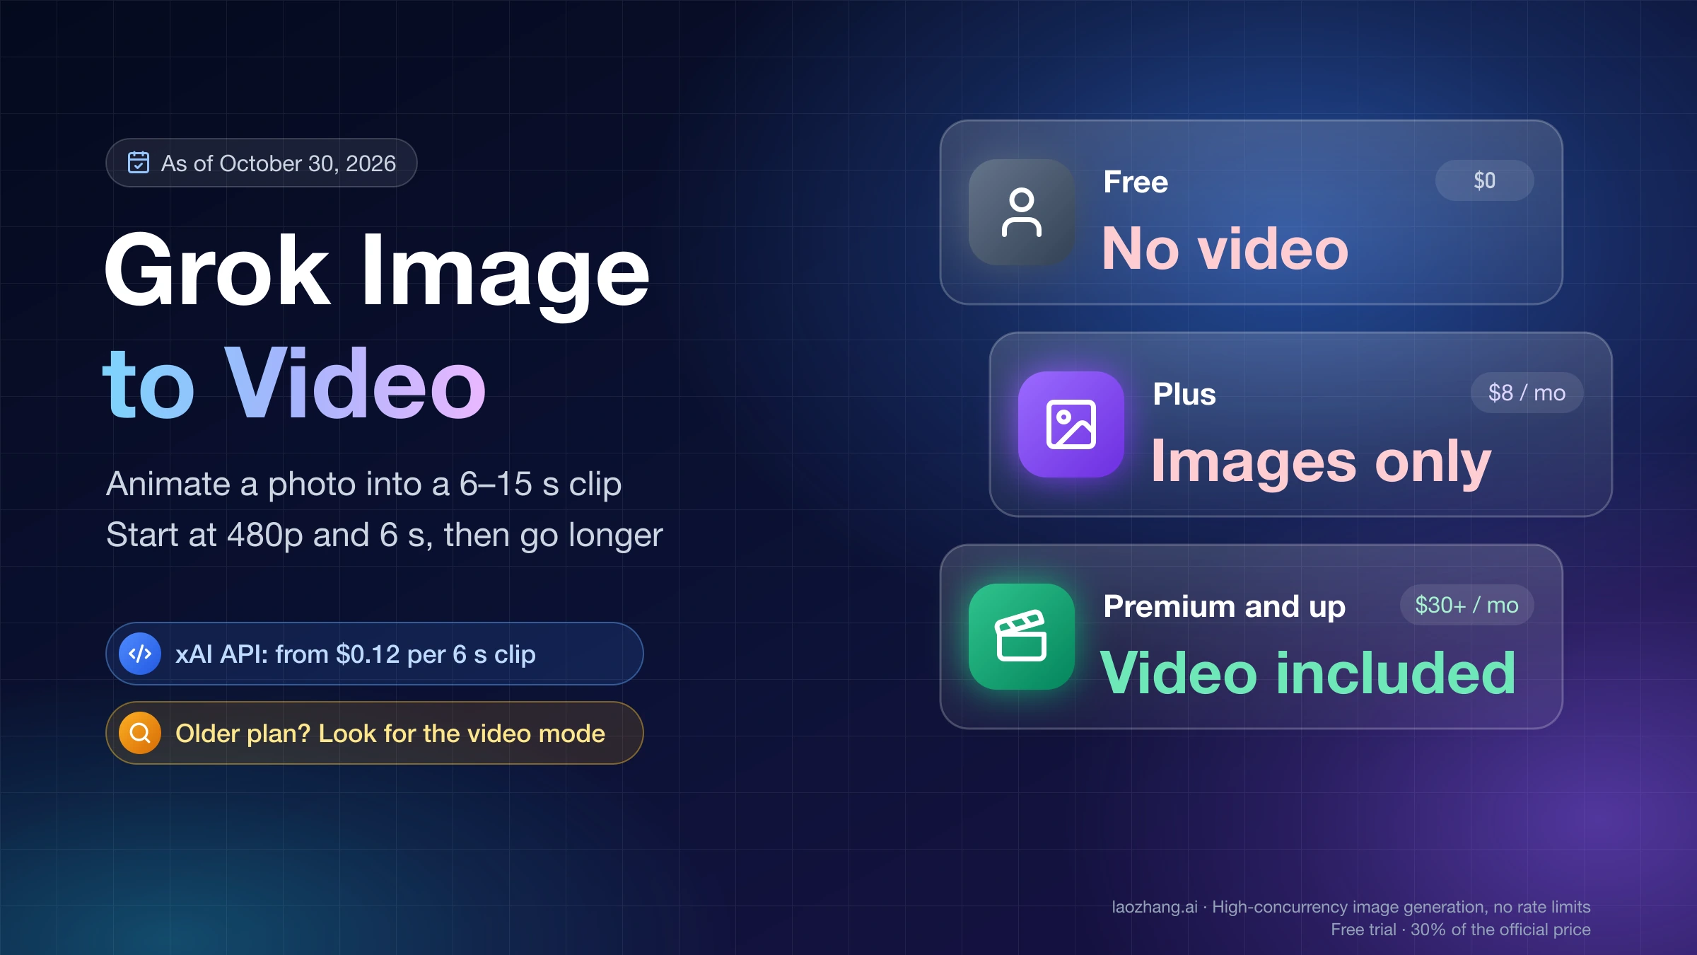Click the 'Video included' text

1308,673
